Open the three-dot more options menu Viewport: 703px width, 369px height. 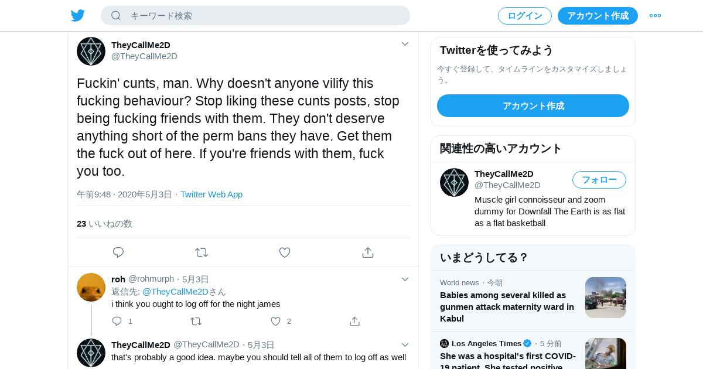coord(655,16)
